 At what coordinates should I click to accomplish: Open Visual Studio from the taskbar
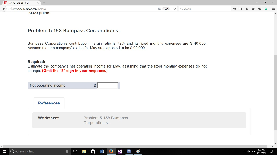pyautogui.click(x=120, y=151)
